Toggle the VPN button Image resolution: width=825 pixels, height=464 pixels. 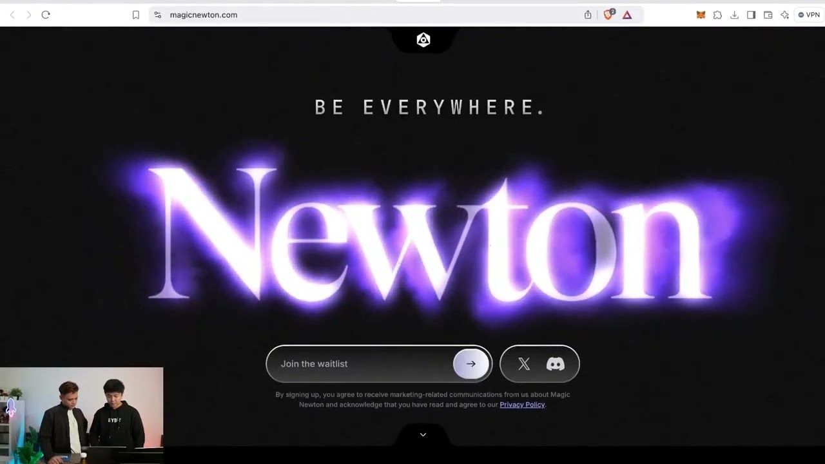pos(809,15)
